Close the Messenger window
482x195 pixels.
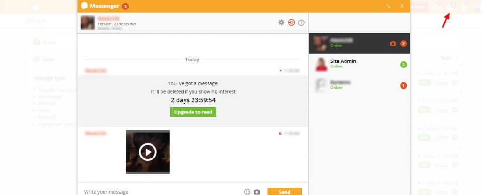click(x=402, y=6)
